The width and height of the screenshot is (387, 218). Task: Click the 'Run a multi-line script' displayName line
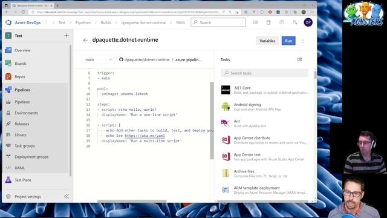coord(141,141)
